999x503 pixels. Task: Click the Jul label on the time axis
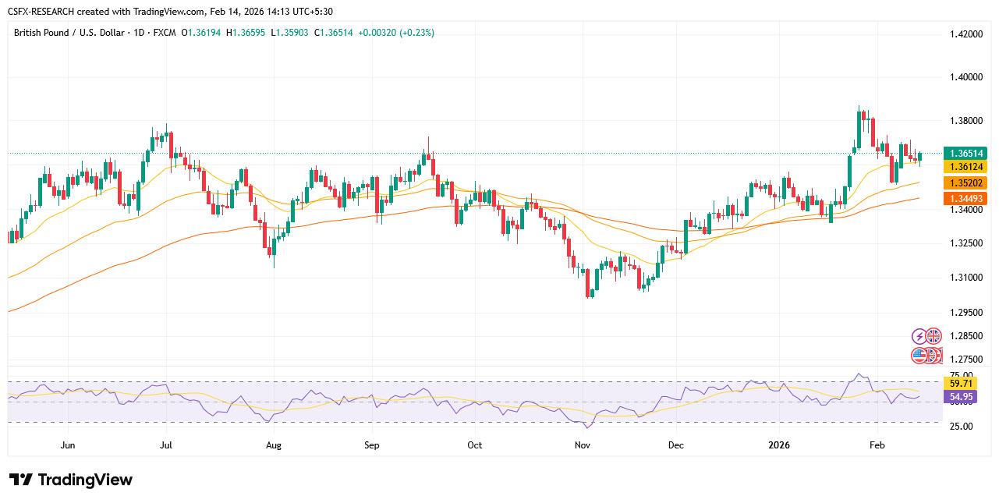[165, 445]
